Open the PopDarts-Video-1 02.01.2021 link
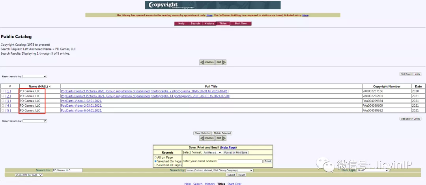The image size is (426, 185). tap(81, 101)
